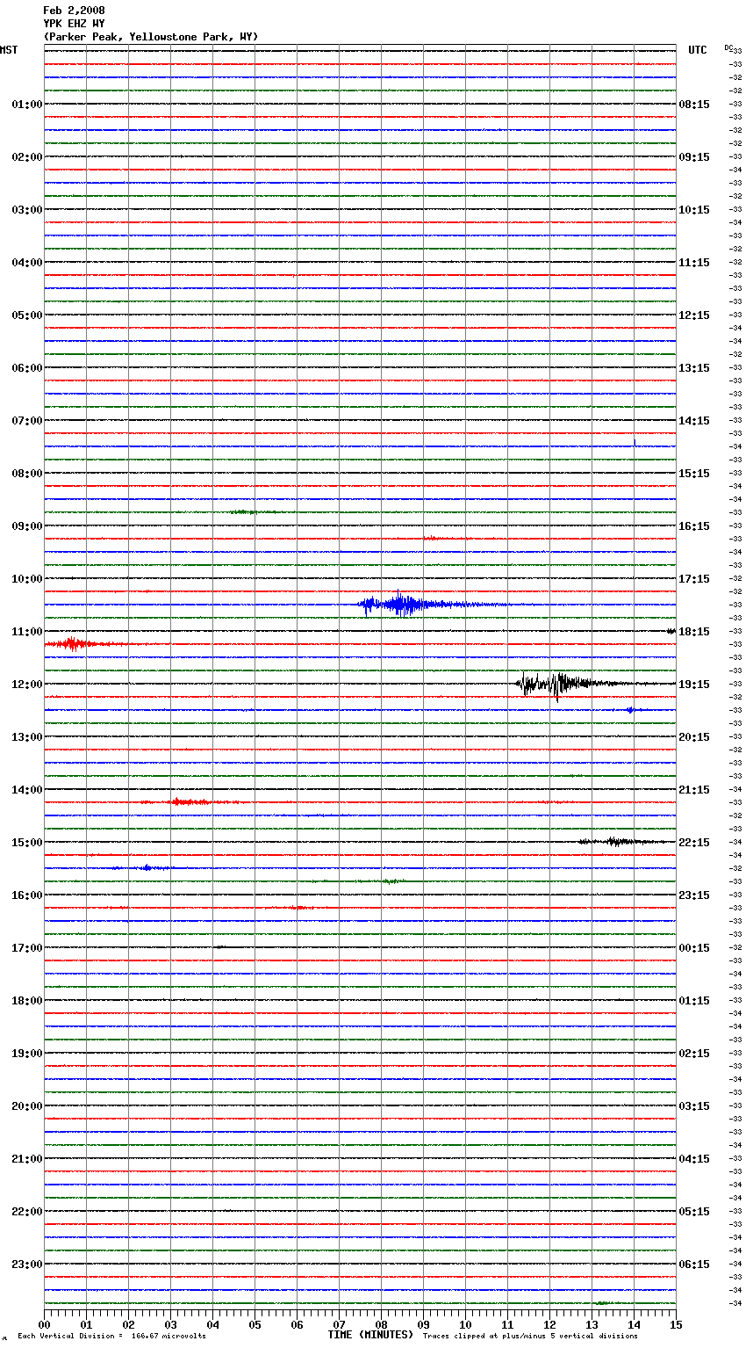Screen dimensions: 746x1348
Task: Select the MST time label '02:00'
Action: click(x=26, y=157)
